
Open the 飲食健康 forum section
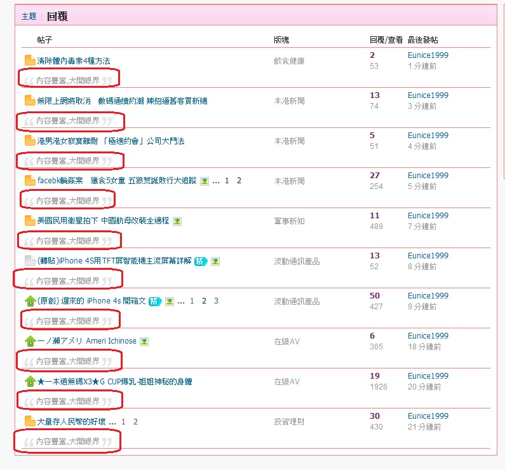[289, 60]
